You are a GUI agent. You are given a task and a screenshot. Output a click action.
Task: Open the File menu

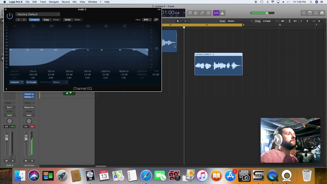(x=27, y=2)
